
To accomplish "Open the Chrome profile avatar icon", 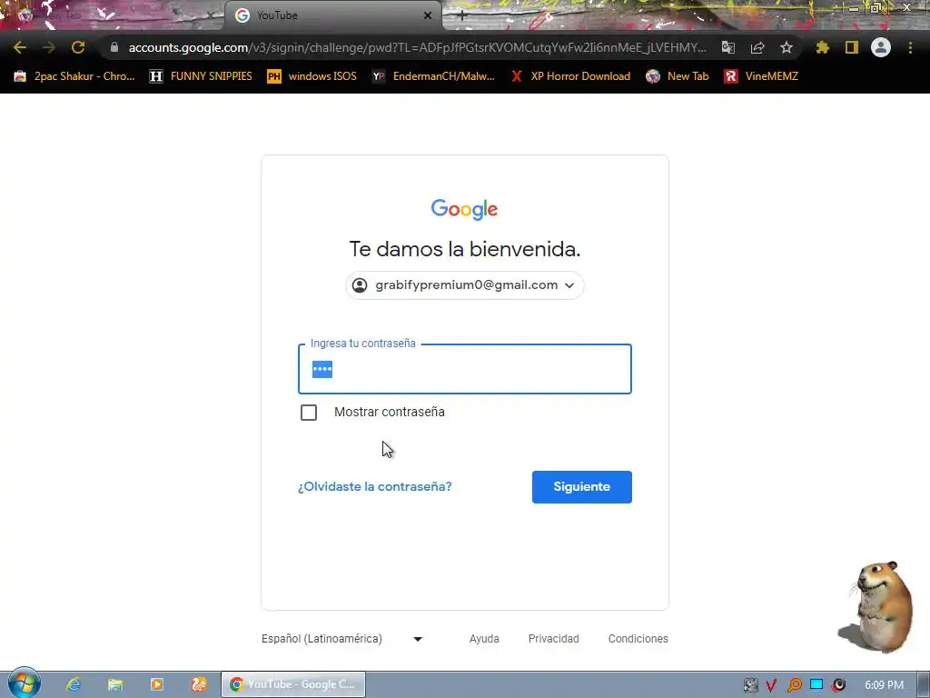I will click(x=881, y=47).
